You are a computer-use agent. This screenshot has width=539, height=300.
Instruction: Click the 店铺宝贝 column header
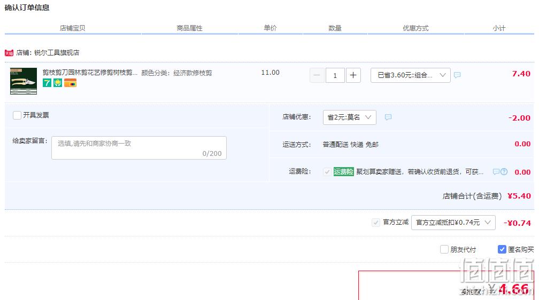pos(73,28)
